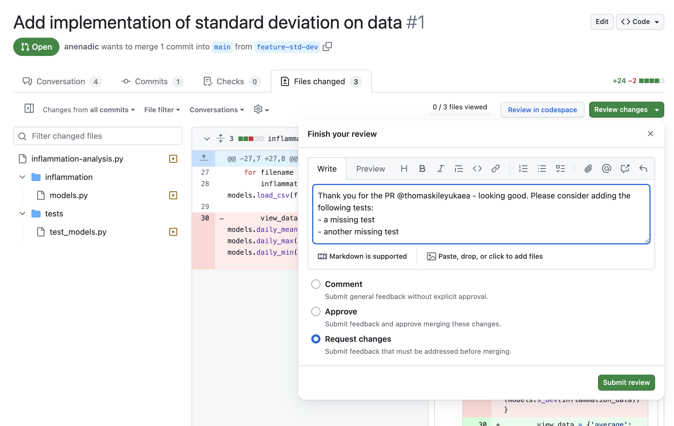This screenshot has width=674, height=426.
Task: Click the ordered list formatting icon
Action: (523, 168)
